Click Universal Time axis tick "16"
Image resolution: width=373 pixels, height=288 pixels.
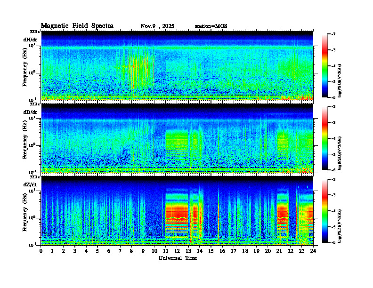222,251
